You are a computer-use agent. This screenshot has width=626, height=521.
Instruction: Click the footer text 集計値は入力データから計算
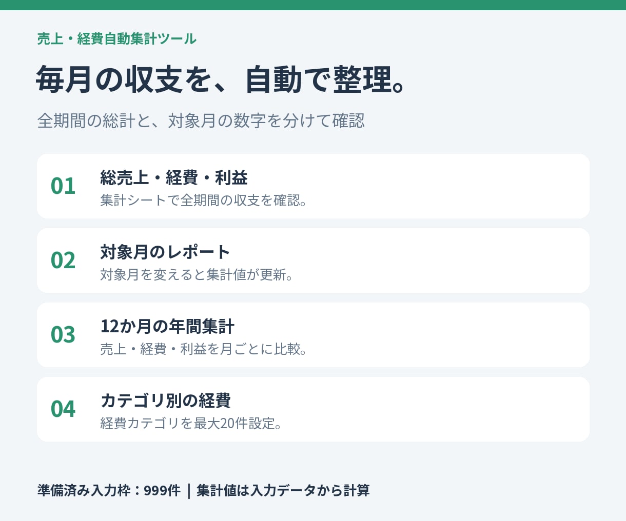(283, 491)
